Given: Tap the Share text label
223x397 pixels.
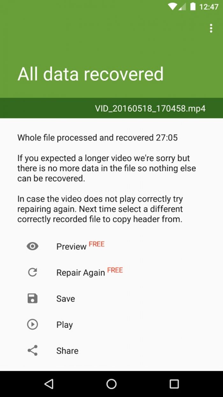Looking at the screenshot, I should point(67,351).
